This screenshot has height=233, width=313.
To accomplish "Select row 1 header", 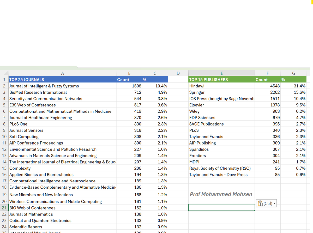I will click(4, 80).
